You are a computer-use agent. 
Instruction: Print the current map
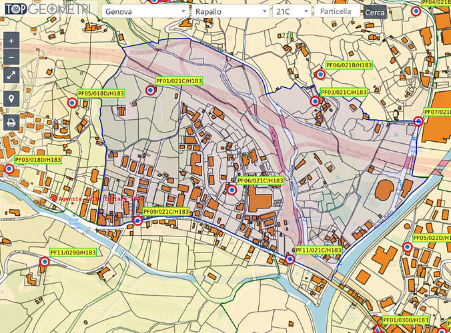point(11,123)
